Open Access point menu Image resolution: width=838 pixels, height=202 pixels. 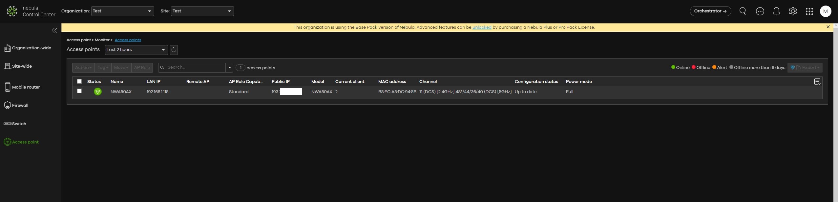point(25,142)
